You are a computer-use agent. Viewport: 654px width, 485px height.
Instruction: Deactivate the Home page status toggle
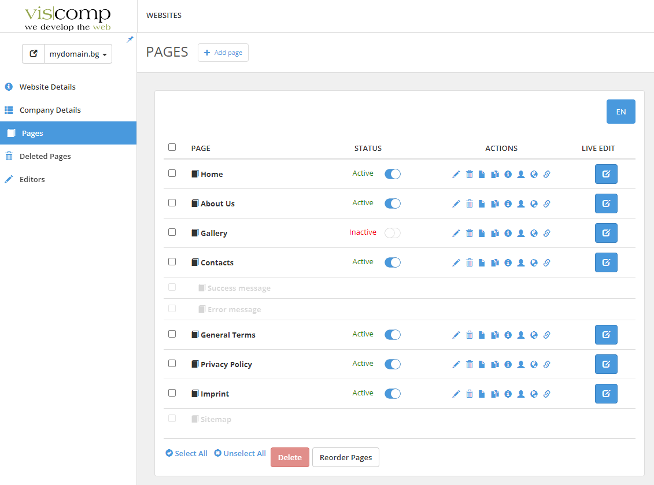(392, 173)
